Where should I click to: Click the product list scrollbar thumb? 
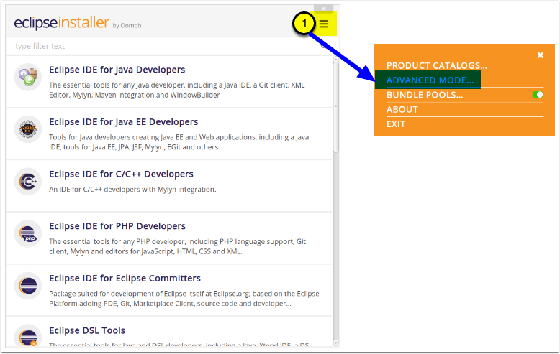tap(335, 107)
